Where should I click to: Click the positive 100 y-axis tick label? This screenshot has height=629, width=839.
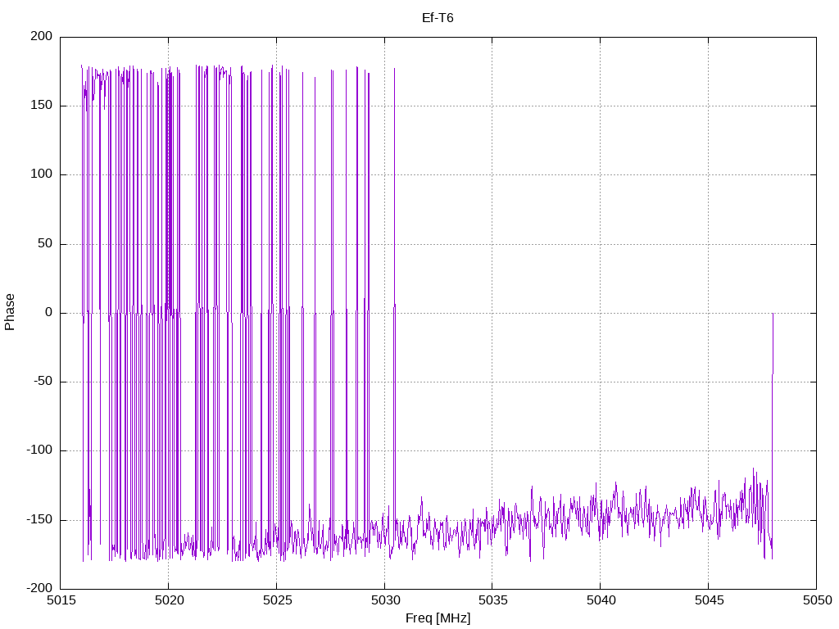43,174
